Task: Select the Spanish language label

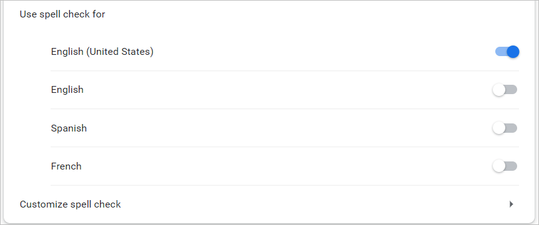Action: tap(69, 128)
